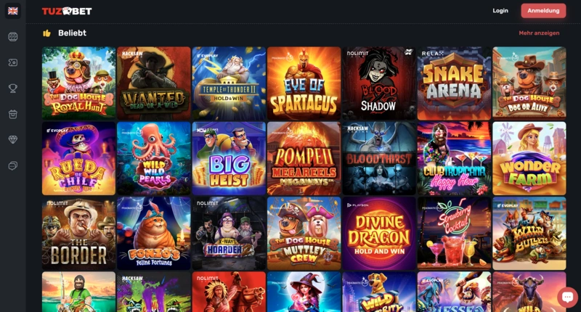Click the Login link

point(500,11)
